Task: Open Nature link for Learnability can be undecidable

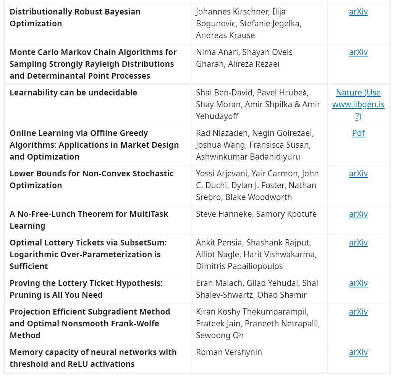Action: (x=358, y=104)
